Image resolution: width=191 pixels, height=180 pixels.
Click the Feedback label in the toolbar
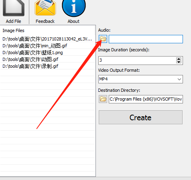click(45, 21)
